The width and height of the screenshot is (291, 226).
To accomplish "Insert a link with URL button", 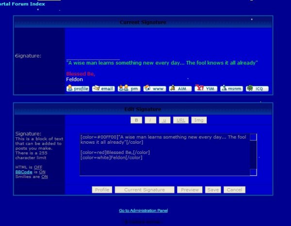I will coord(180,120).
